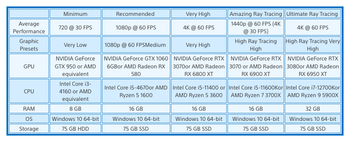Select the RAM row label
This screenshot has height=142, width=350.
click(29, 109)
